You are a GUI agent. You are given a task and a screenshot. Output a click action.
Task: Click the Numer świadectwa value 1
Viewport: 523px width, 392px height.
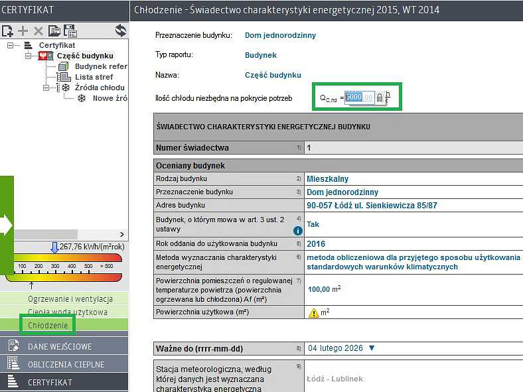click(309, 148)
